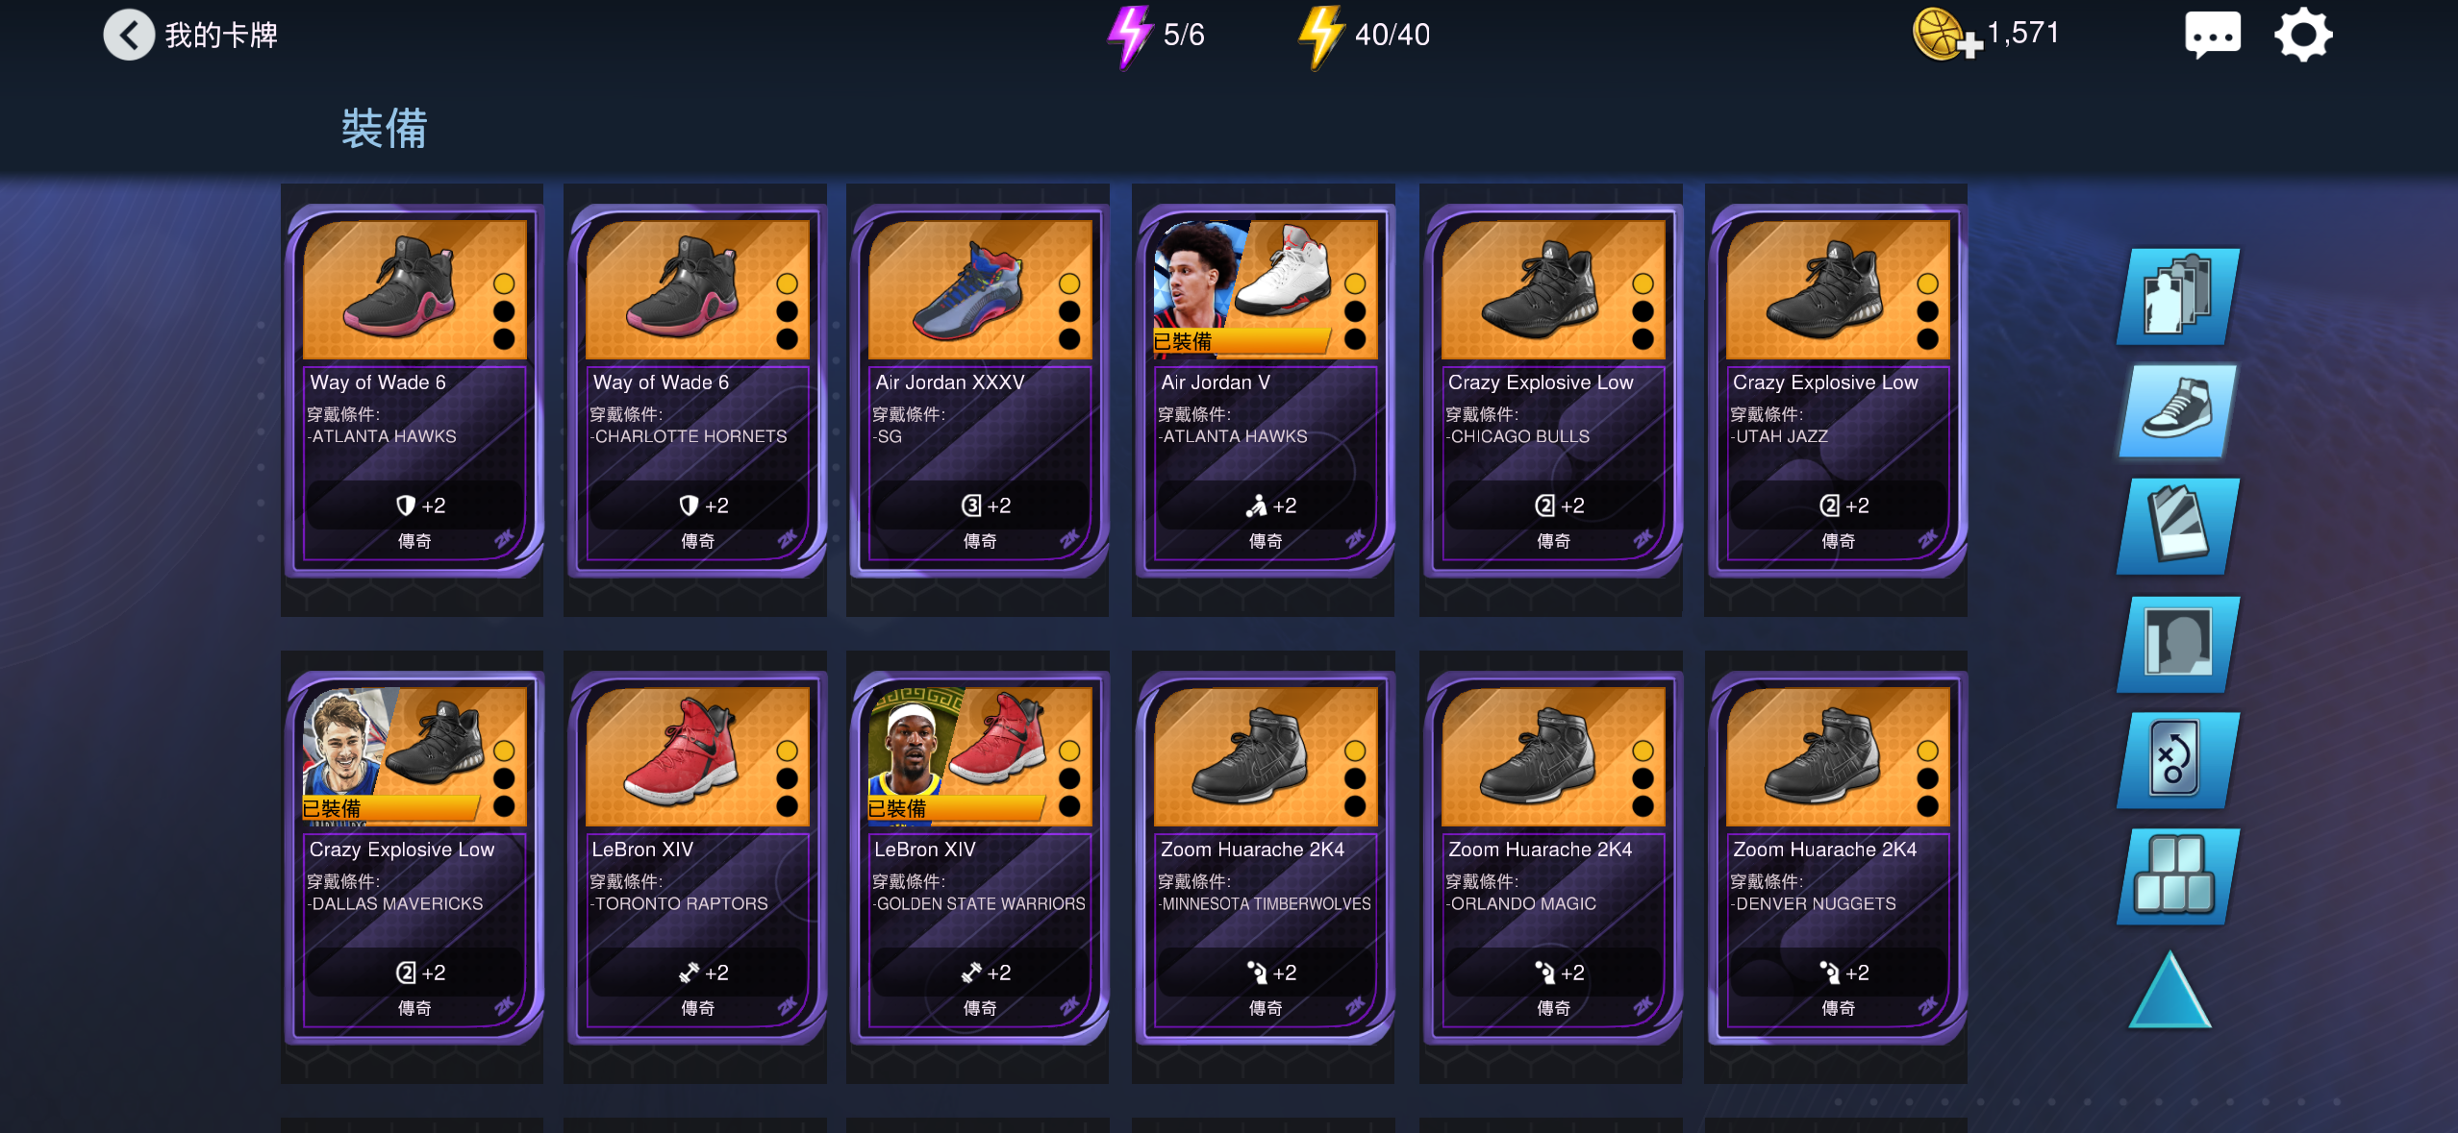The height and width of the screenshot is (1133, 2458).
Task: Add coins with the gold basketball plus icon
Action: point(1946,35)
